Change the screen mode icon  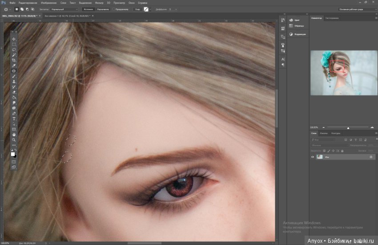14,167
